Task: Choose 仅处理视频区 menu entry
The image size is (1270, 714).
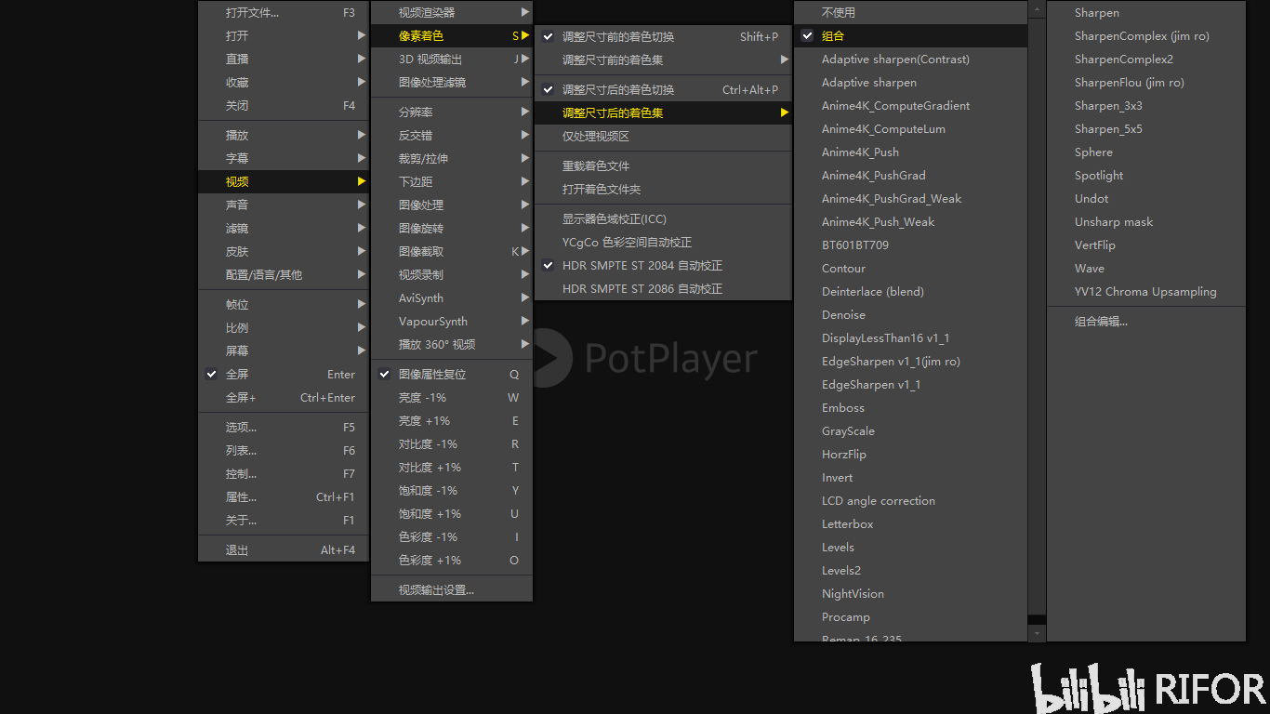Action: pyautogui.click(x=663, y=136)
